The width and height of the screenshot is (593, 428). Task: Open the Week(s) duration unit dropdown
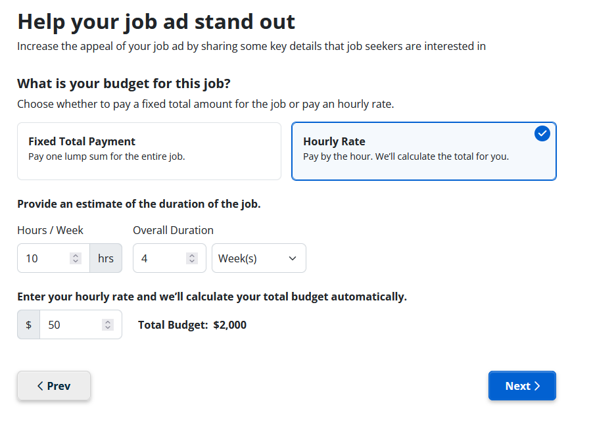point(258,258)
